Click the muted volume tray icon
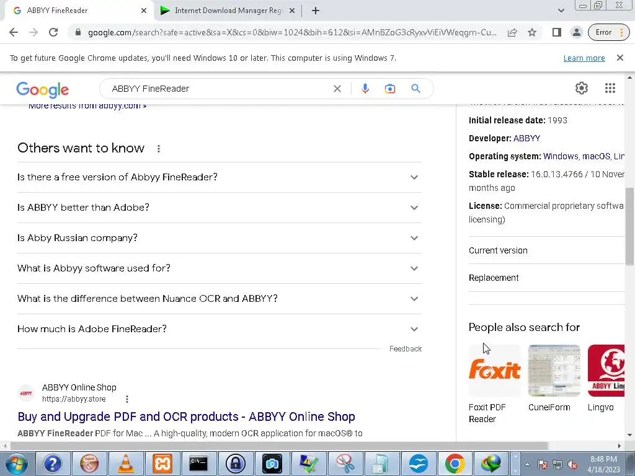635x476 pixels. (572, 465)
